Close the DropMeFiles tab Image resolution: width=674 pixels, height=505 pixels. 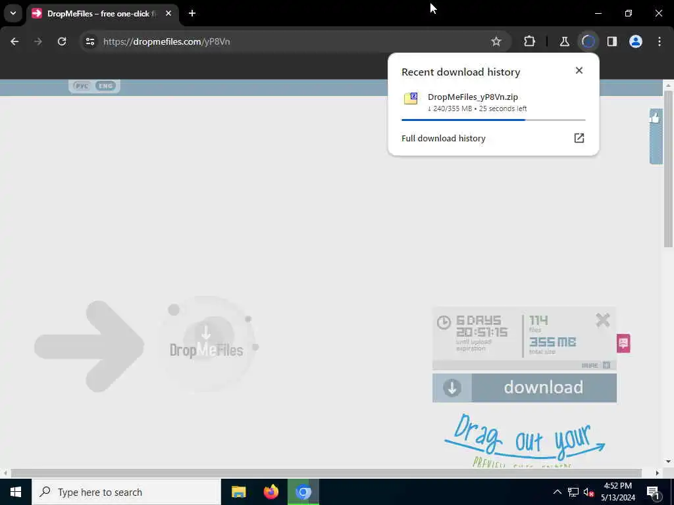click(168, 13)
